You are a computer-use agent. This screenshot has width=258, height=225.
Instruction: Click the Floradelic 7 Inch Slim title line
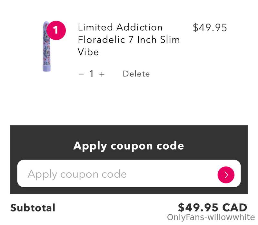129,40
